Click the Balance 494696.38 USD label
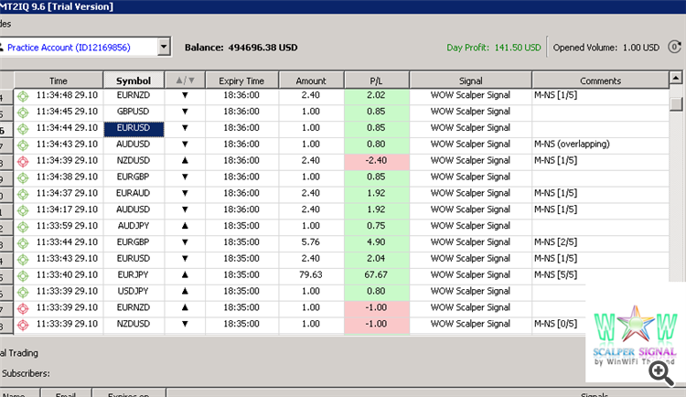This screenshot has width=686, height=397. click(x=241, y=48)
